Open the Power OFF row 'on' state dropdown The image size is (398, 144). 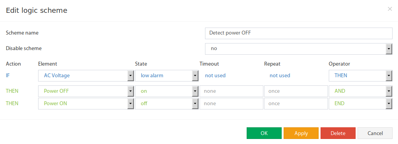pyautogui.click(x=167, y=91)
